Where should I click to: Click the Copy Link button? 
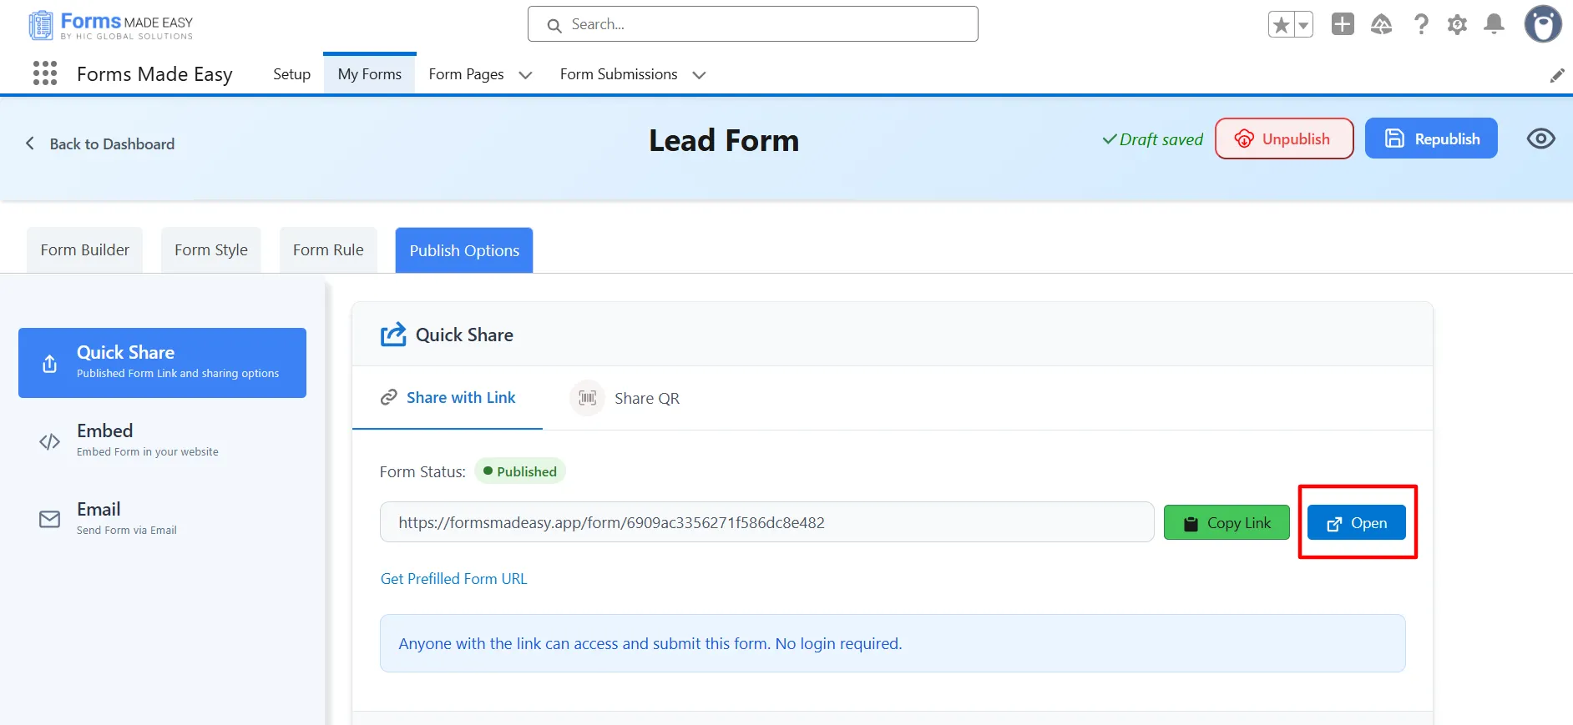click(1226, 523)
